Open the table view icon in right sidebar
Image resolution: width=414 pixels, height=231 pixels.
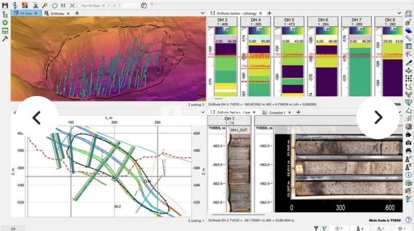tap(408, 47)
